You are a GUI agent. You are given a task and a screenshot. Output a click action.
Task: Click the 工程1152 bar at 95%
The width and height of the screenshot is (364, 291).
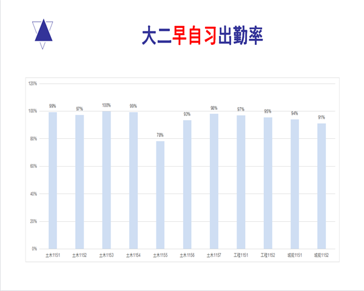[x=268, y=183]
